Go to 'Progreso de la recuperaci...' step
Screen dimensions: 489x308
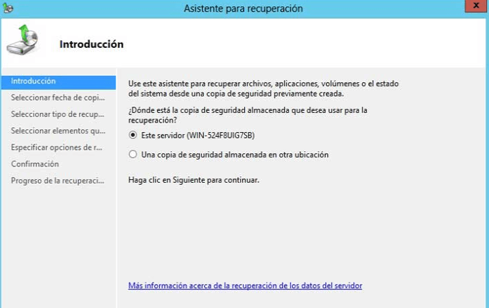coord(58,181)
